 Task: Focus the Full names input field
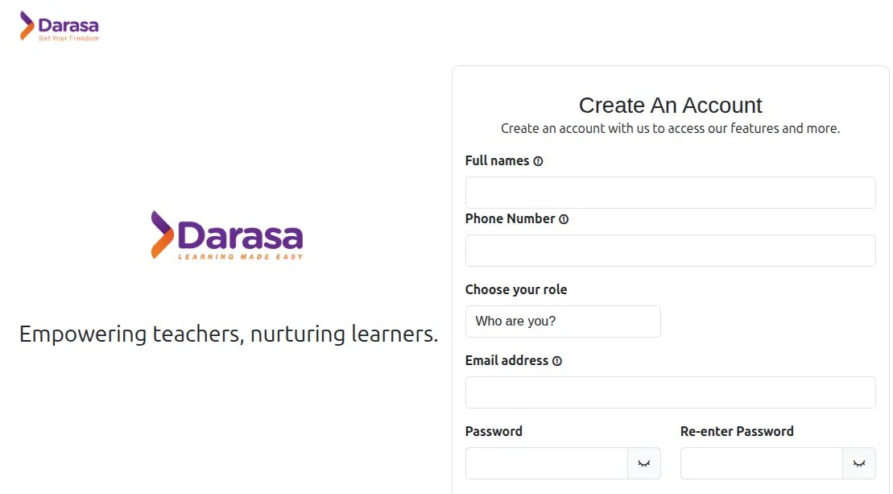click(670, 193)
